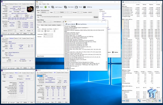Switch to the Video tab in HandBrake
This screenshot has height=105, width=163.
[46, 25]
